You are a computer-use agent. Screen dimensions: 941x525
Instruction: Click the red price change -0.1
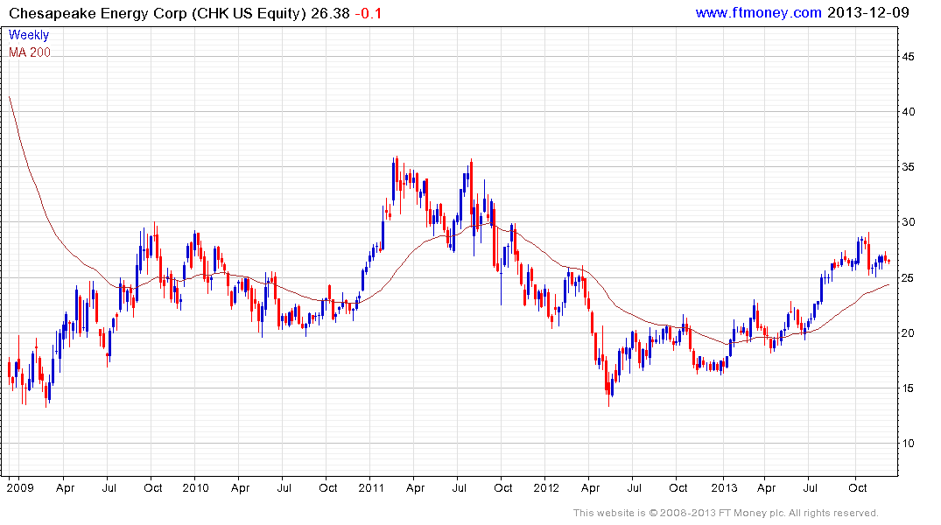(x=368, y=13)
